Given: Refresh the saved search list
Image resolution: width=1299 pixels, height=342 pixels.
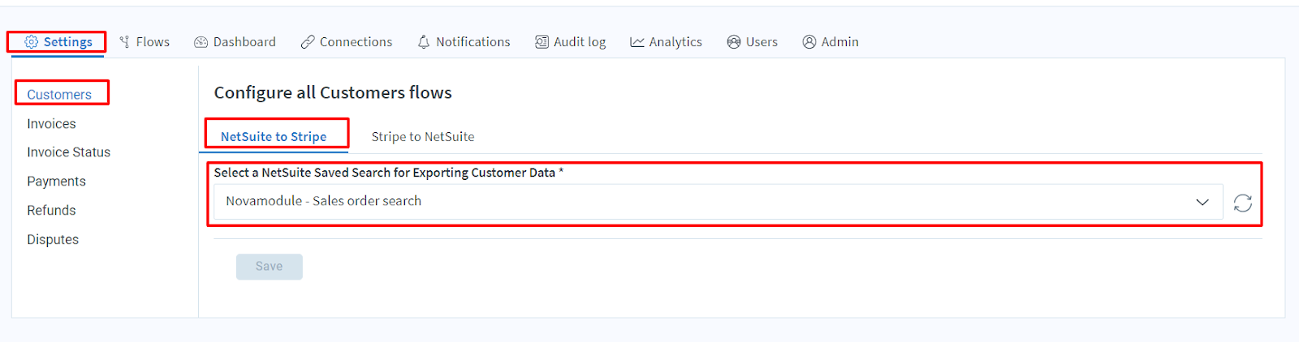Looking at the screenshot, I should tap(1243, 203).
